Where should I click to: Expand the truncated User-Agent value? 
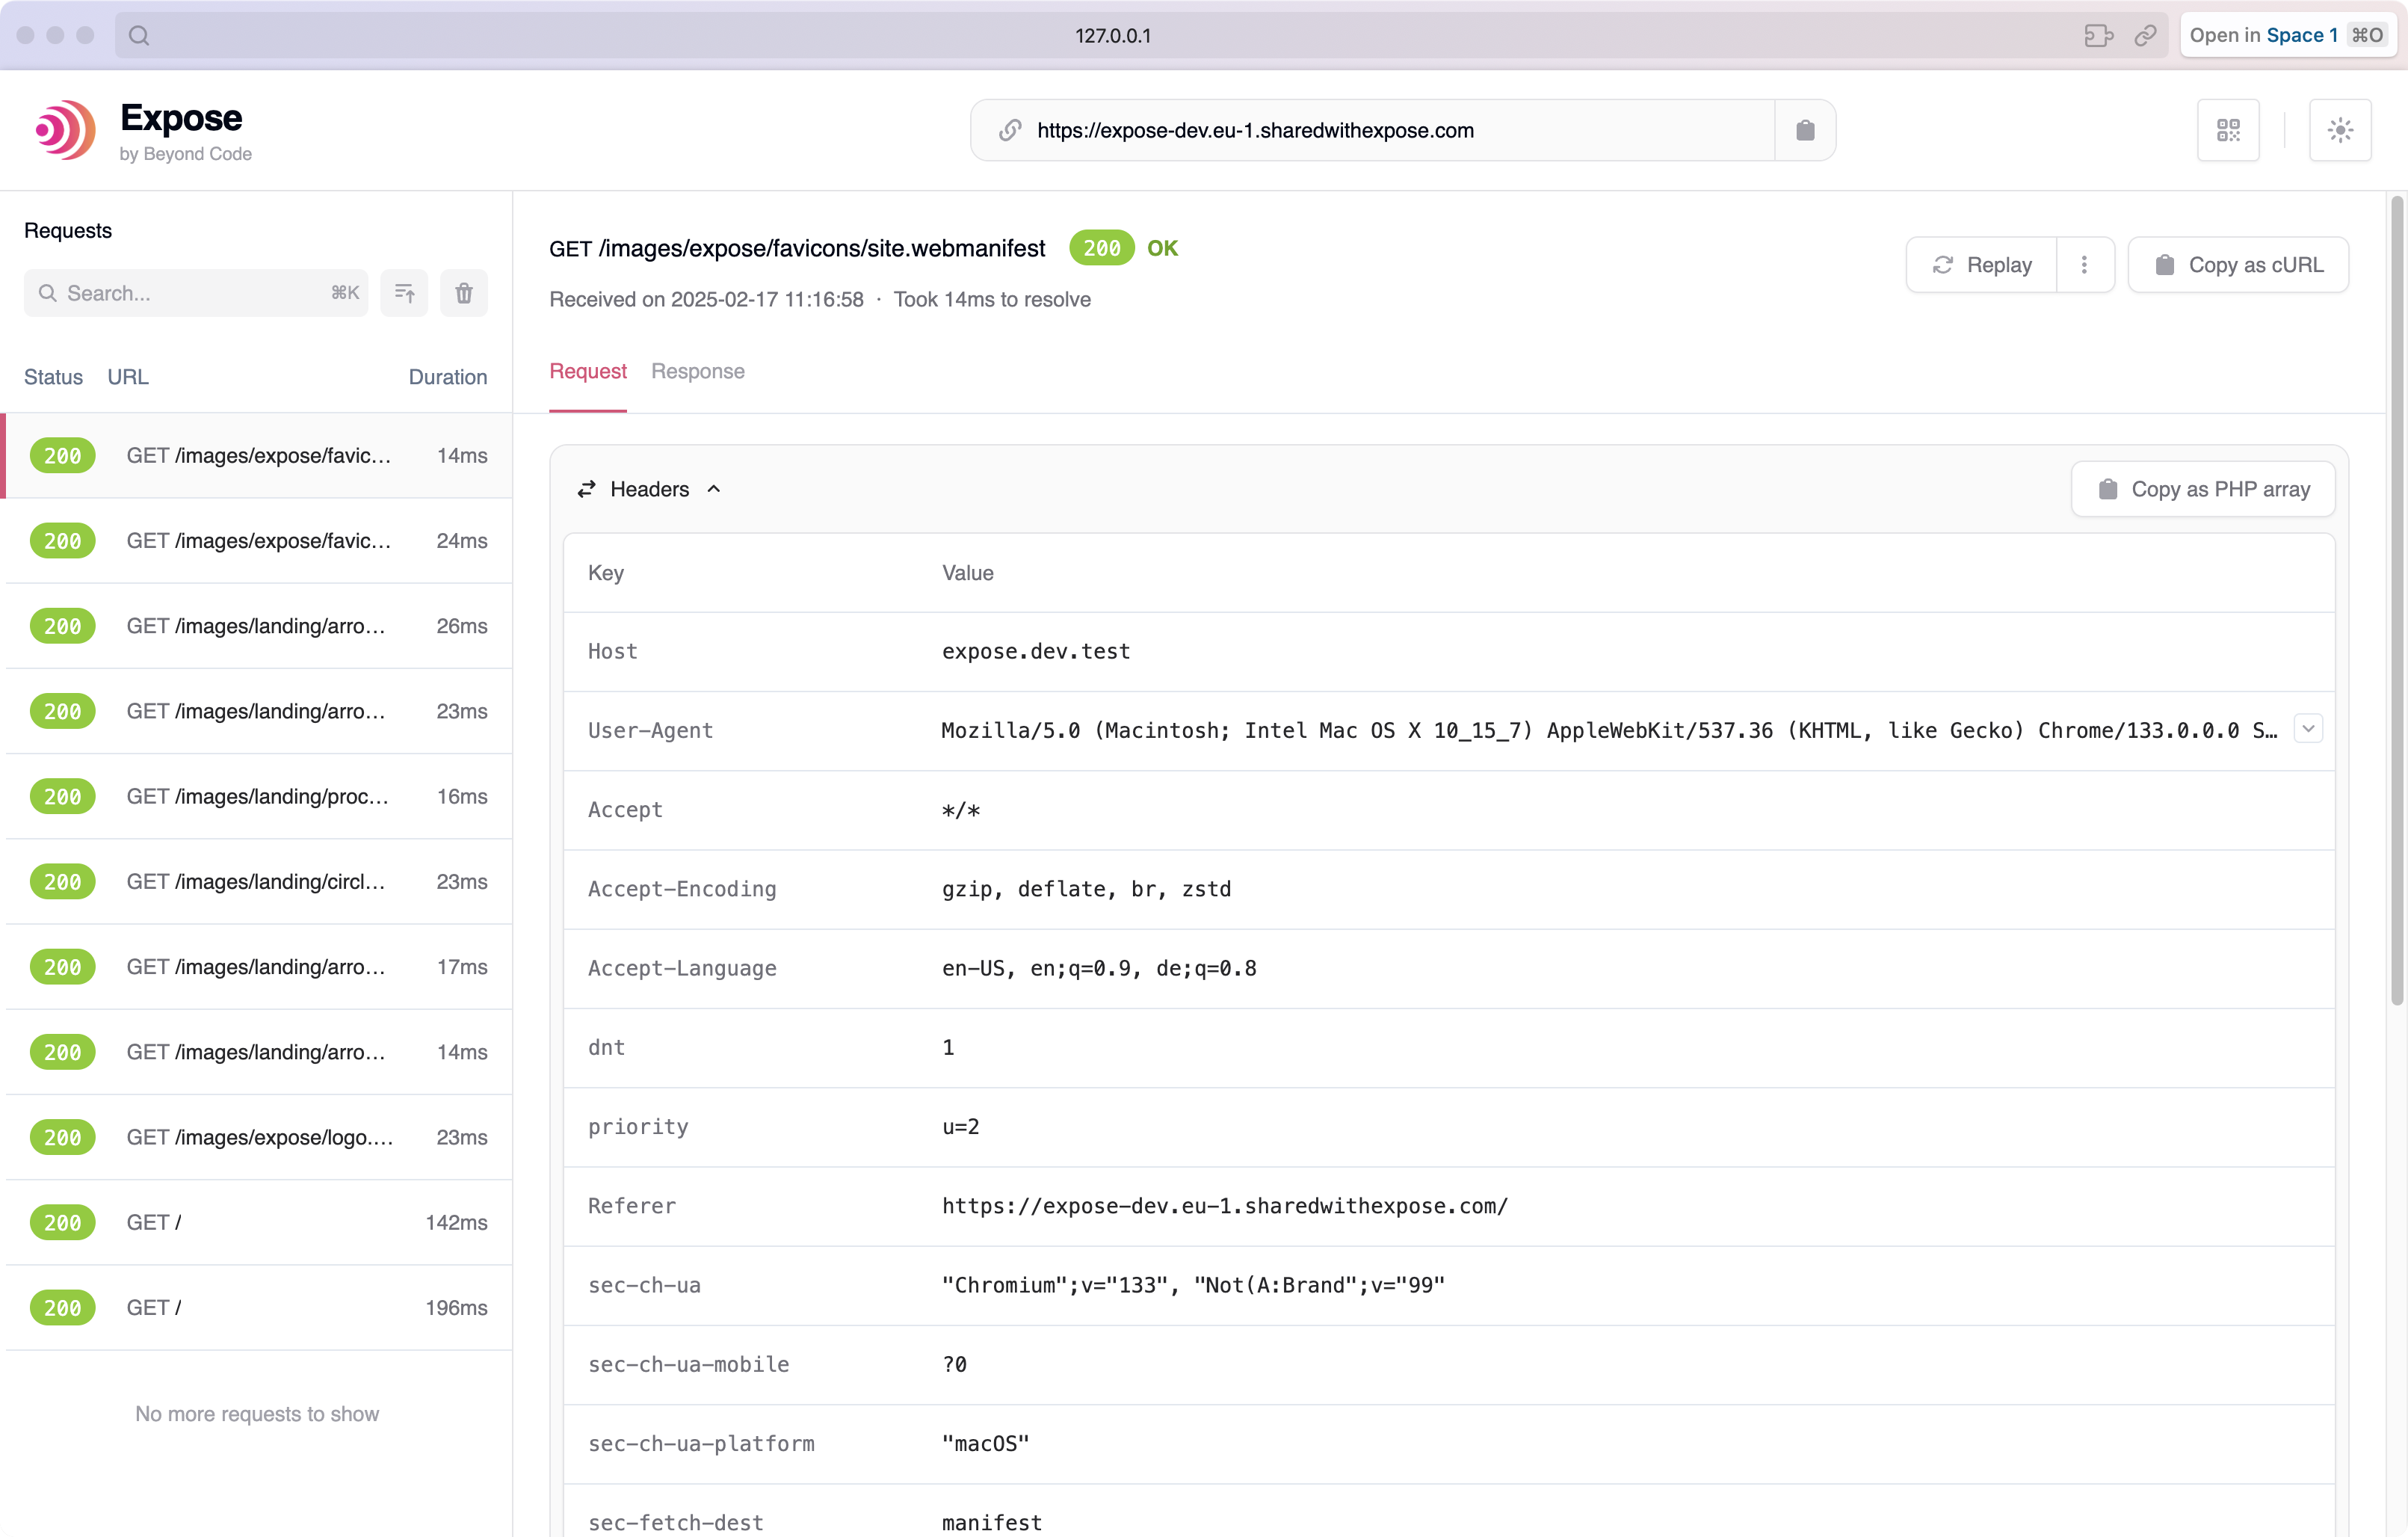pyautogui.click(x=2308, y=729)
